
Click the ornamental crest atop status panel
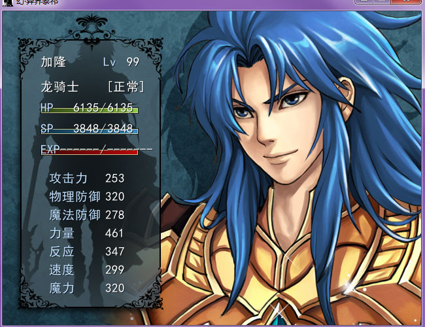[92, 30]
